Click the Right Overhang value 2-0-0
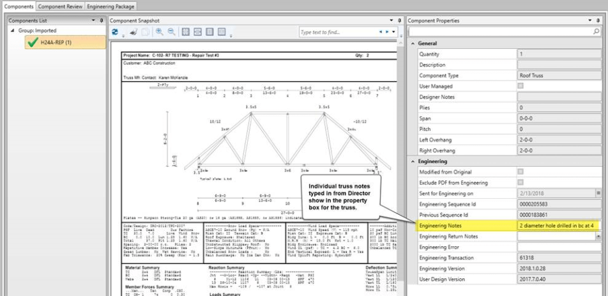The width and height of the screenshot is (608, 296). pos(559,150)
